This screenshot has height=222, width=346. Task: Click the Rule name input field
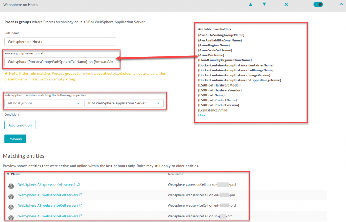point(60,42)
